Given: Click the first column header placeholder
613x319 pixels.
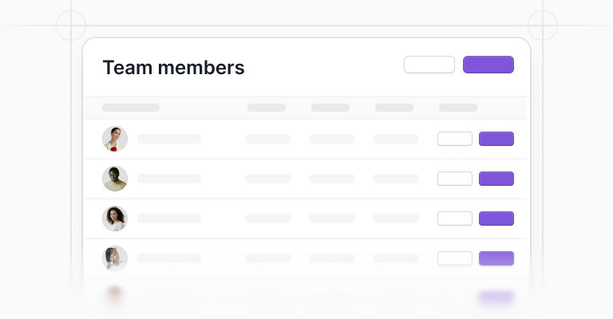Looking at the screenshot, I should (x=131, y=108).
